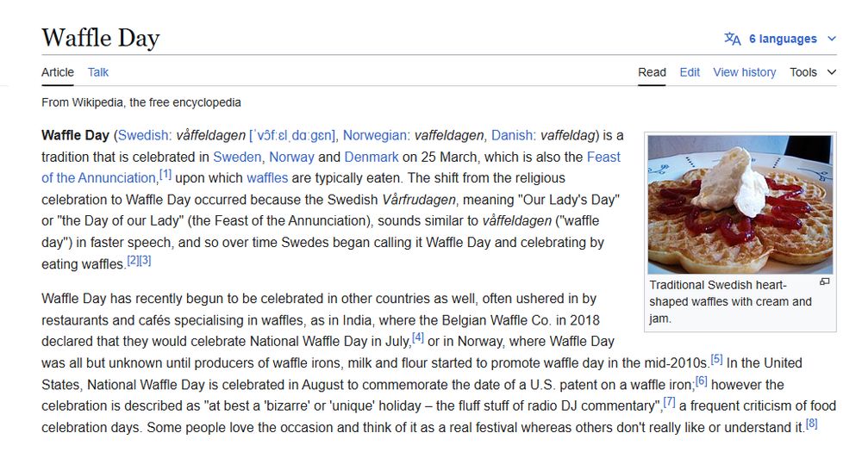The image size is (862, 464).
Task: Follow the Danish language link
Action: (x=512, y=135)
